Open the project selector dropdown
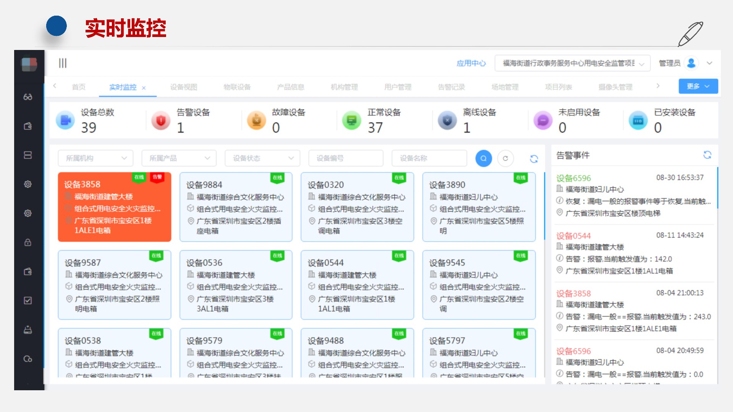This screenshot has height=412, width=733. (x=572, y=63)
